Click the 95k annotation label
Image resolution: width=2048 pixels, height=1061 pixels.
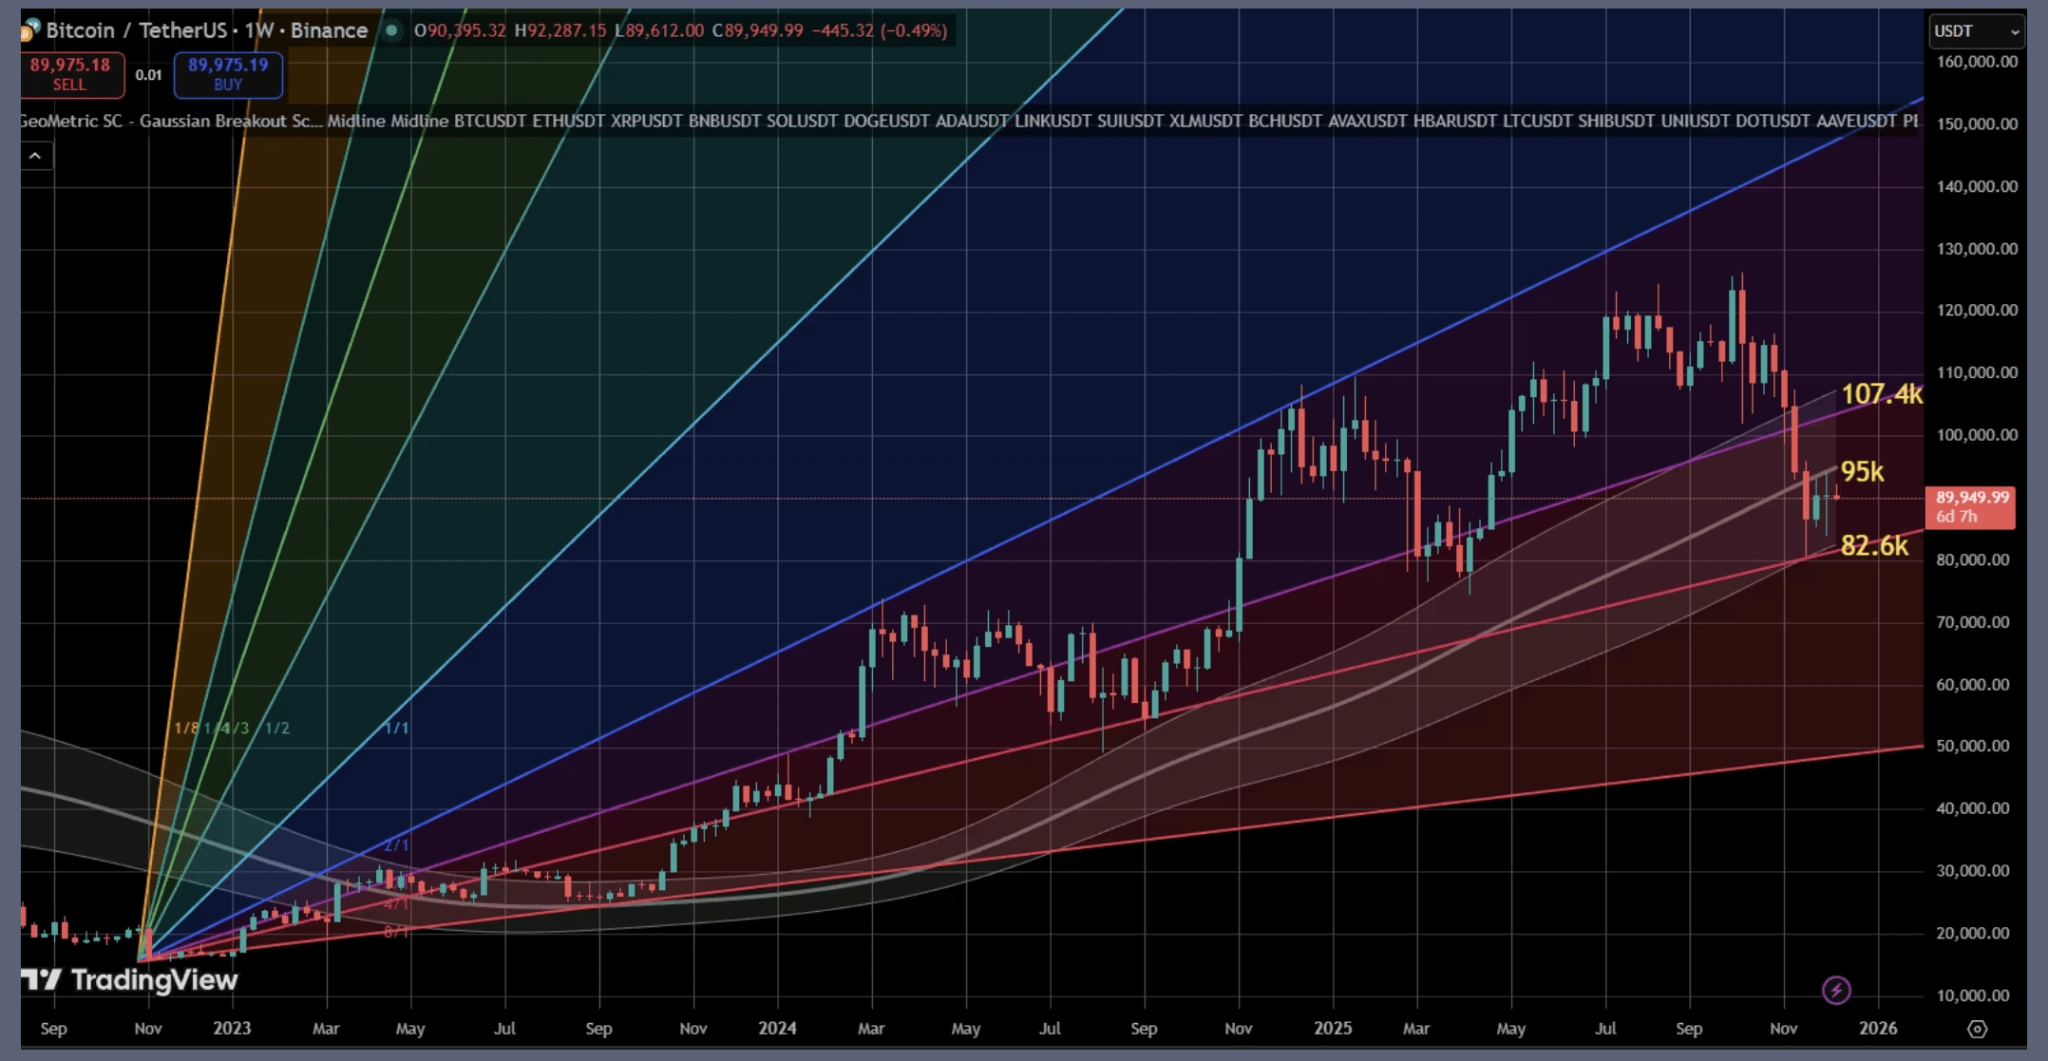point(1862,471)
